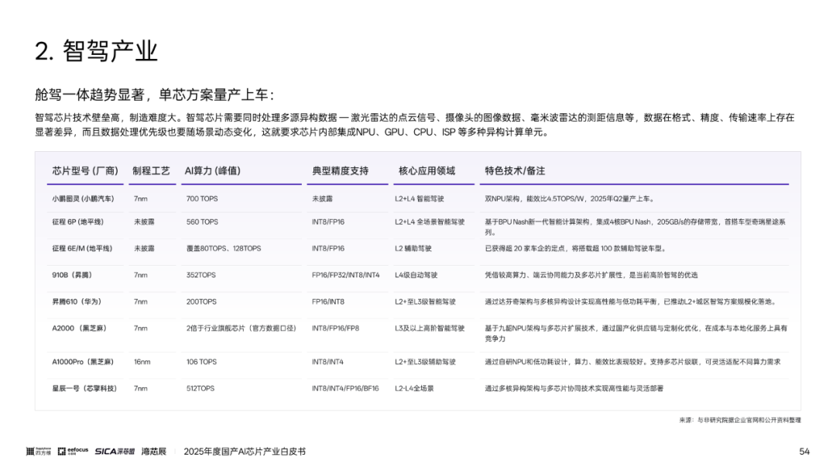Click the eefocus logo in footer

pyautogui.click(x=73, y=452)
